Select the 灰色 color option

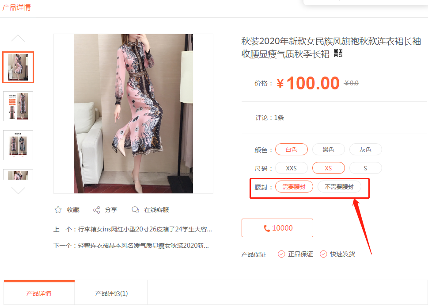365,150
